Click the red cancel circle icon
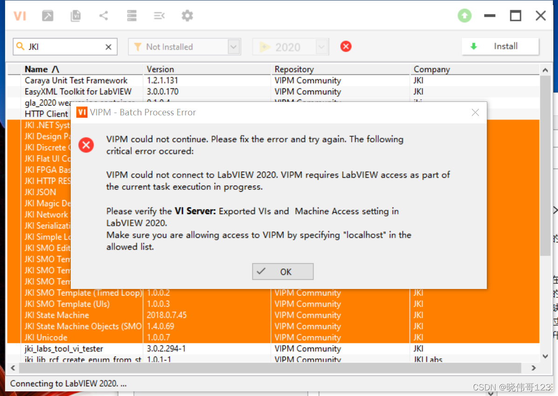The width and height of the screenshot is (558, 396). [x=345, y=46]
